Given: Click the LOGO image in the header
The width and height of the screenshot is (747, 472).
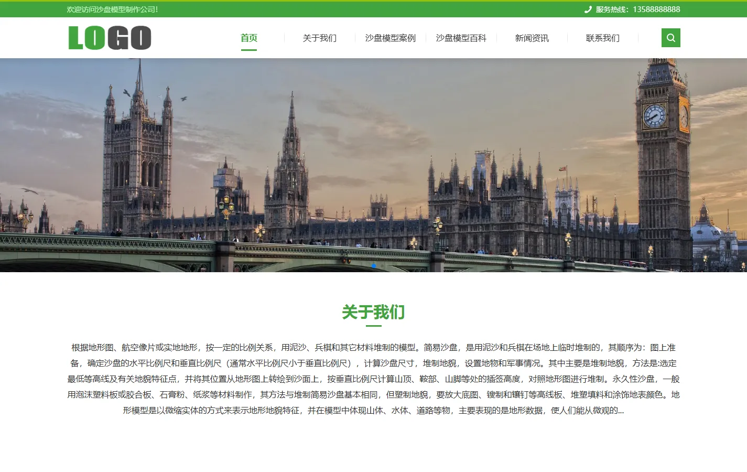Looking at the screenshot, I should coord(110,38).
